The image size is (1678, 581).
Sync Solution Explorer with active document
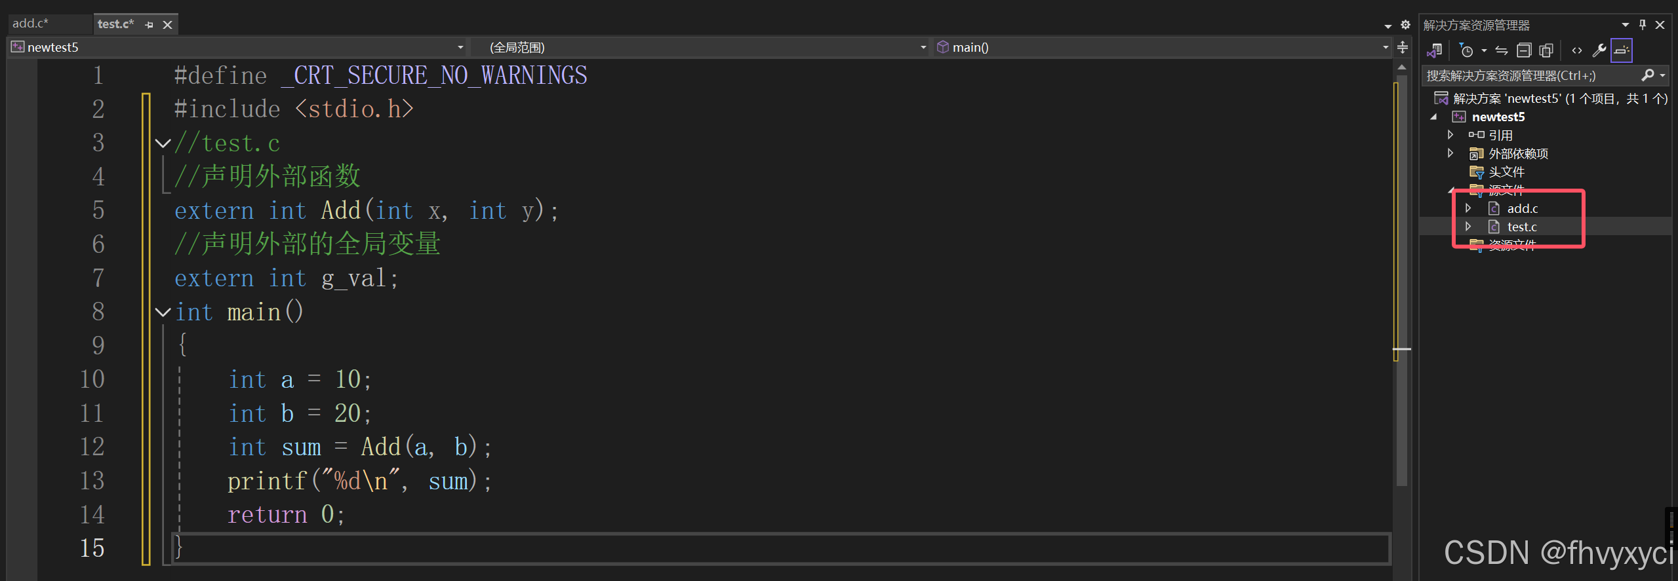point(1502,50)
